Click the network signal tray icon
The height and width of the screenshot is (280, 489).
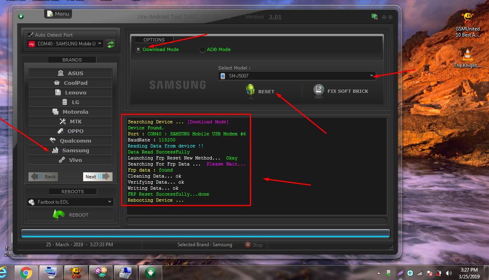pyautogui.click(x=419, y=273)
